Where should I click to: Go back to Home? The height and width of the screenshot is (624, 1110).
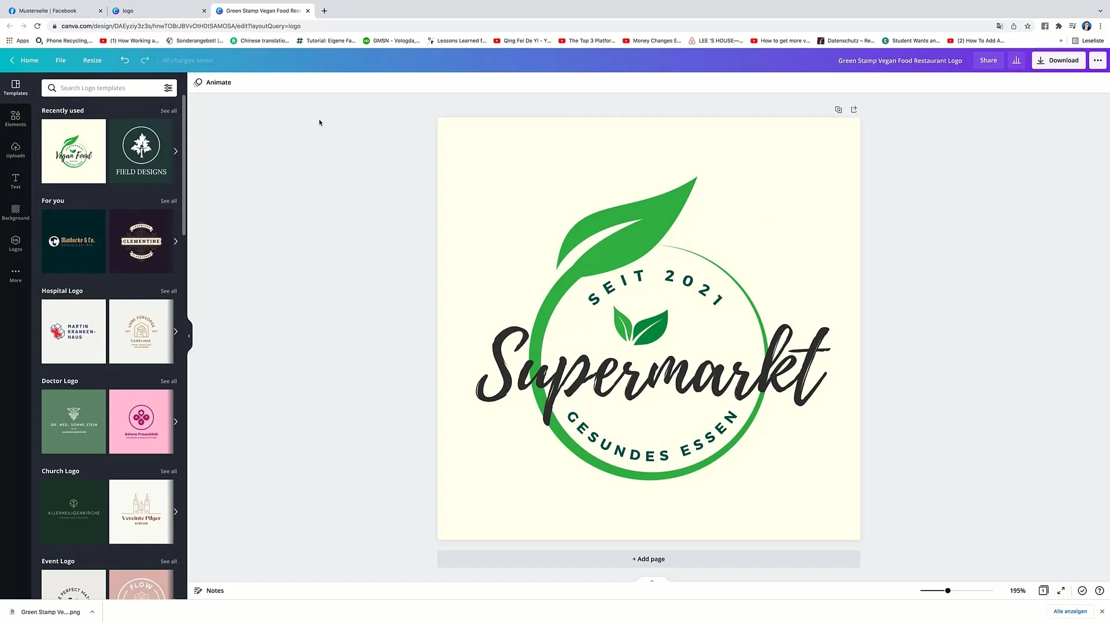coord(24,60)
